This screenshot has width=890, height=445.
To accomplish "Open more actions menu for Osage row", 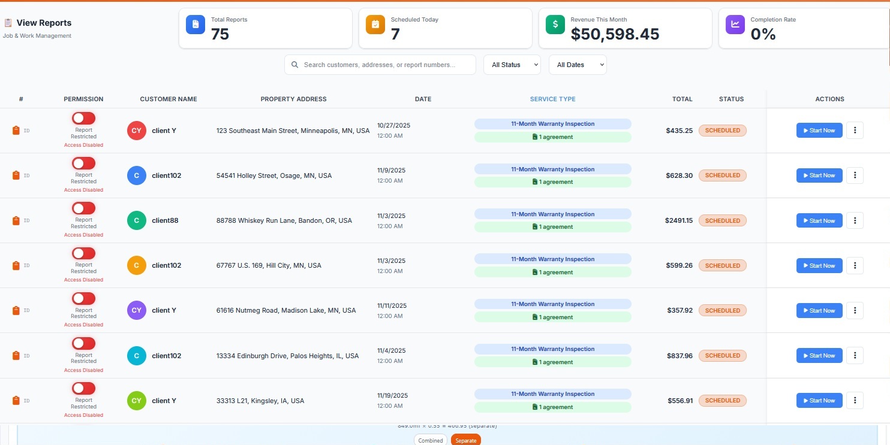I will click(x=855, y=175).
